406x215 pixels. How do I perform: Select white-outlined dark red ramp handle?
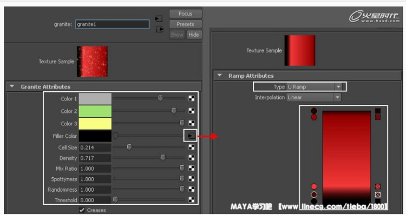[x=314, y=194]
